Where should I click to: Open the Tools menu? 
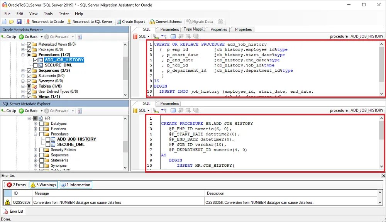click(x=48, y=14)
